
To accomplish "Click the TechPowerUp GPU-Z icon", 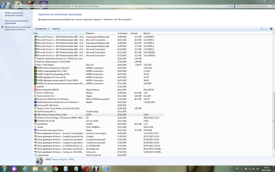I will [35, 111].
